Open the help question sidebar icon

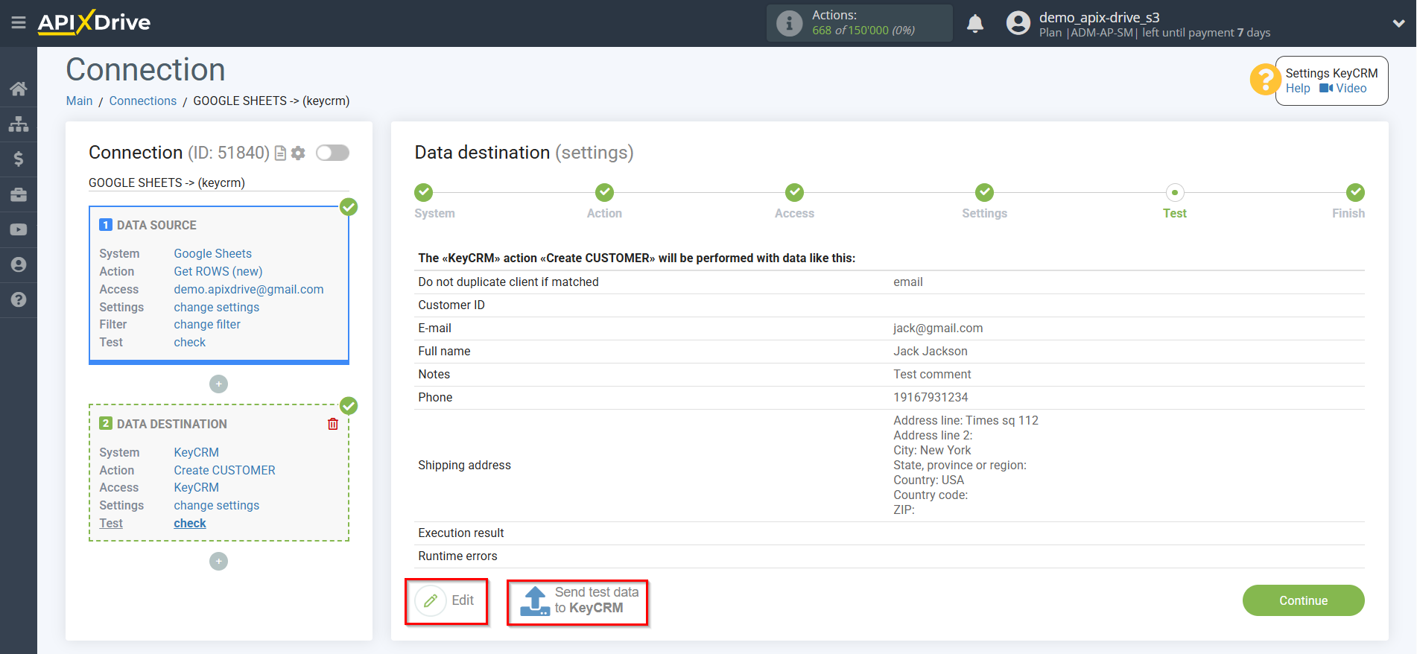pos(19,299)
